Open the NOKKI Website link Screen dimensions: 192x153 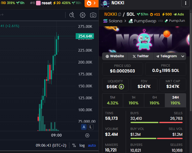[x=115, y=56]
